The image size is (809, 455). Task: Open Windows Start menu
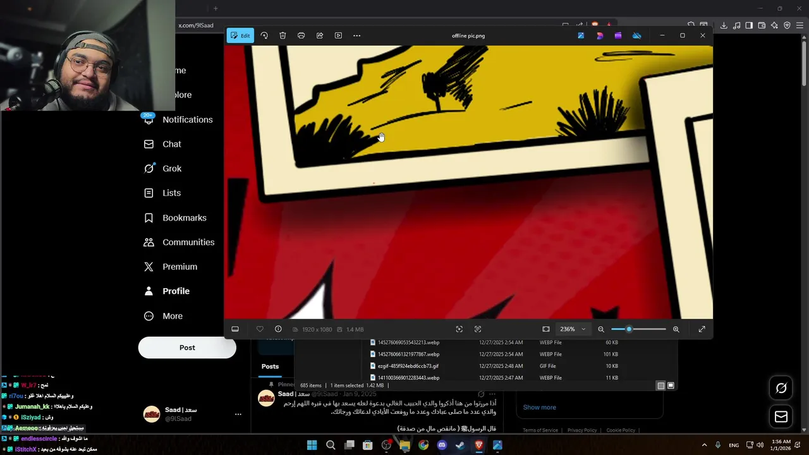(x=312, y=446)
